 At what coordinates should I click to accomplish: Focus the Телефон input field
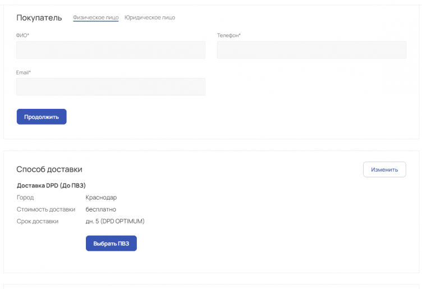(311, 50)
